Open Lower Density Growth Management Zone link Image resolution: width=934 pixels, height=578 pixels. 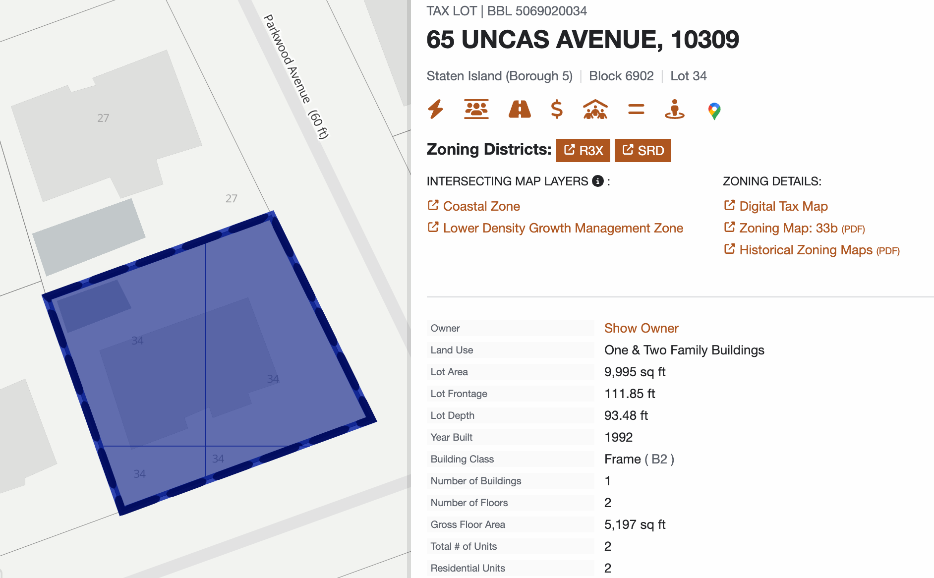point(563,228)
